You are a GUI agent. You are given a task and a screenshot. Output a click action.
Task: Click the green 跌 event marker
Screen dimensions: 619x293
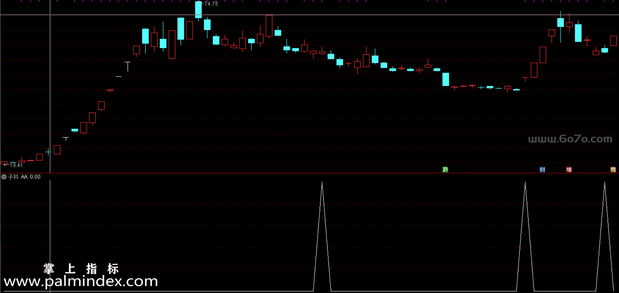(446, 170)
